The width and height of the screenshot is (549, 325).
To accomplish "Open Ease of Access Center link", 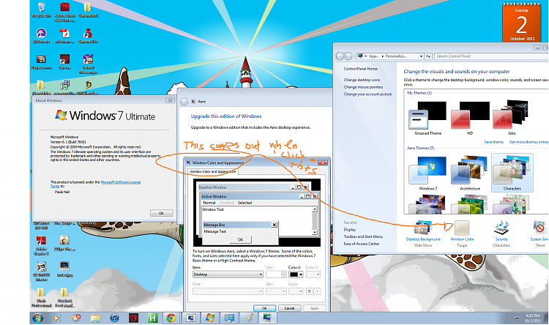I will 362,244.
